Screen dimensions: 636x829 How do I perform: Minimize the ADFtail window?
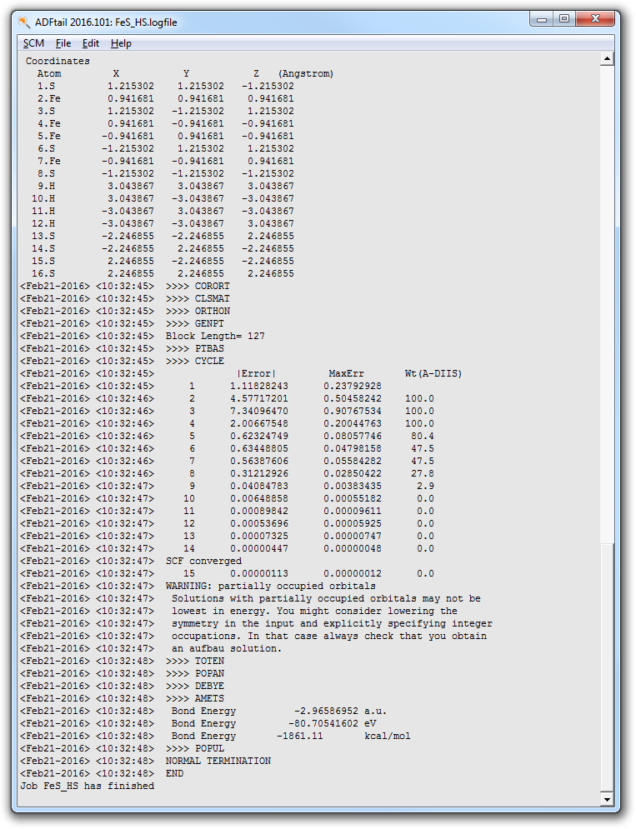541,19
